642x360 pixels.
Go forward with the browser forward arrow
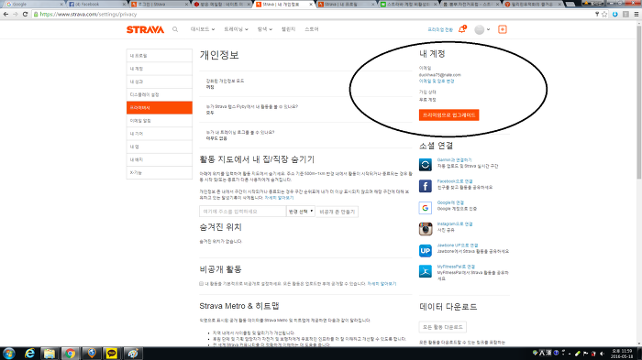coord(16,14)
